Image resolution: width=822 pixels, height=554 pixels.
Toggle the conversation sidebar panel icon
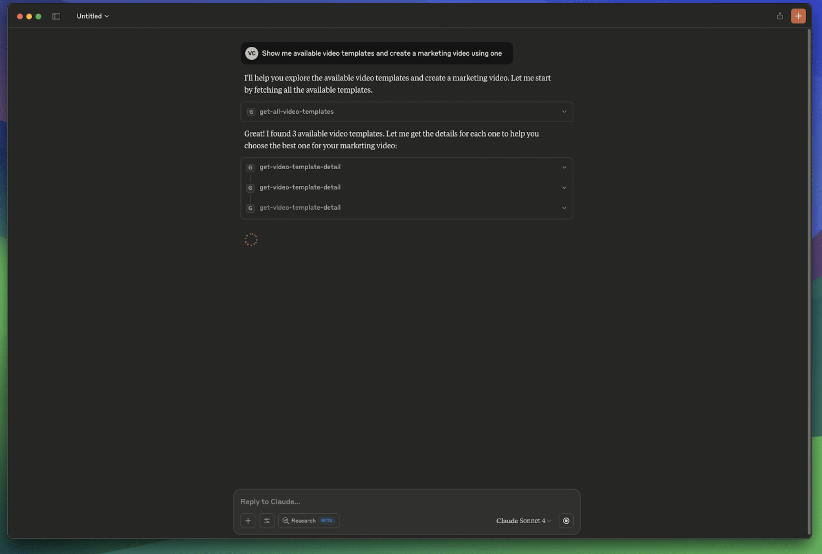click(55, 16)
